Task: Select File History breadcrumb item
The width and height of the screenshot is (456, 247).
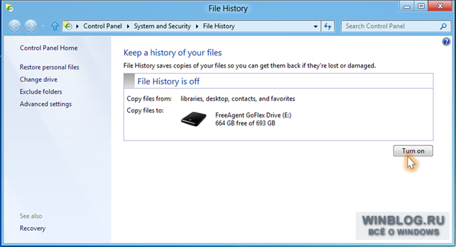Action: pos(219,26)
